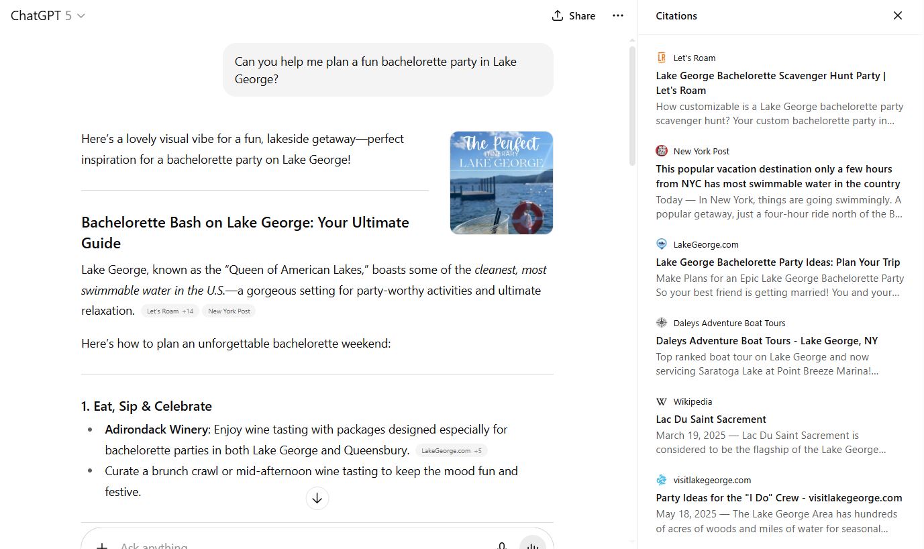
Task: Click the visitlakegeorge.com favicon icon
Action: 662,480
